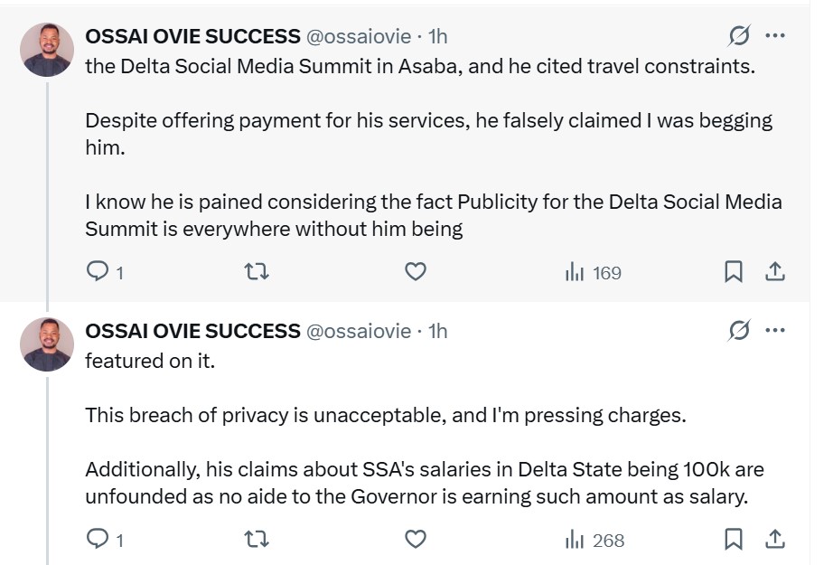Open the second tweet's 1h timestamp
Screen dimensions: 833x565
tap(437, 331)
